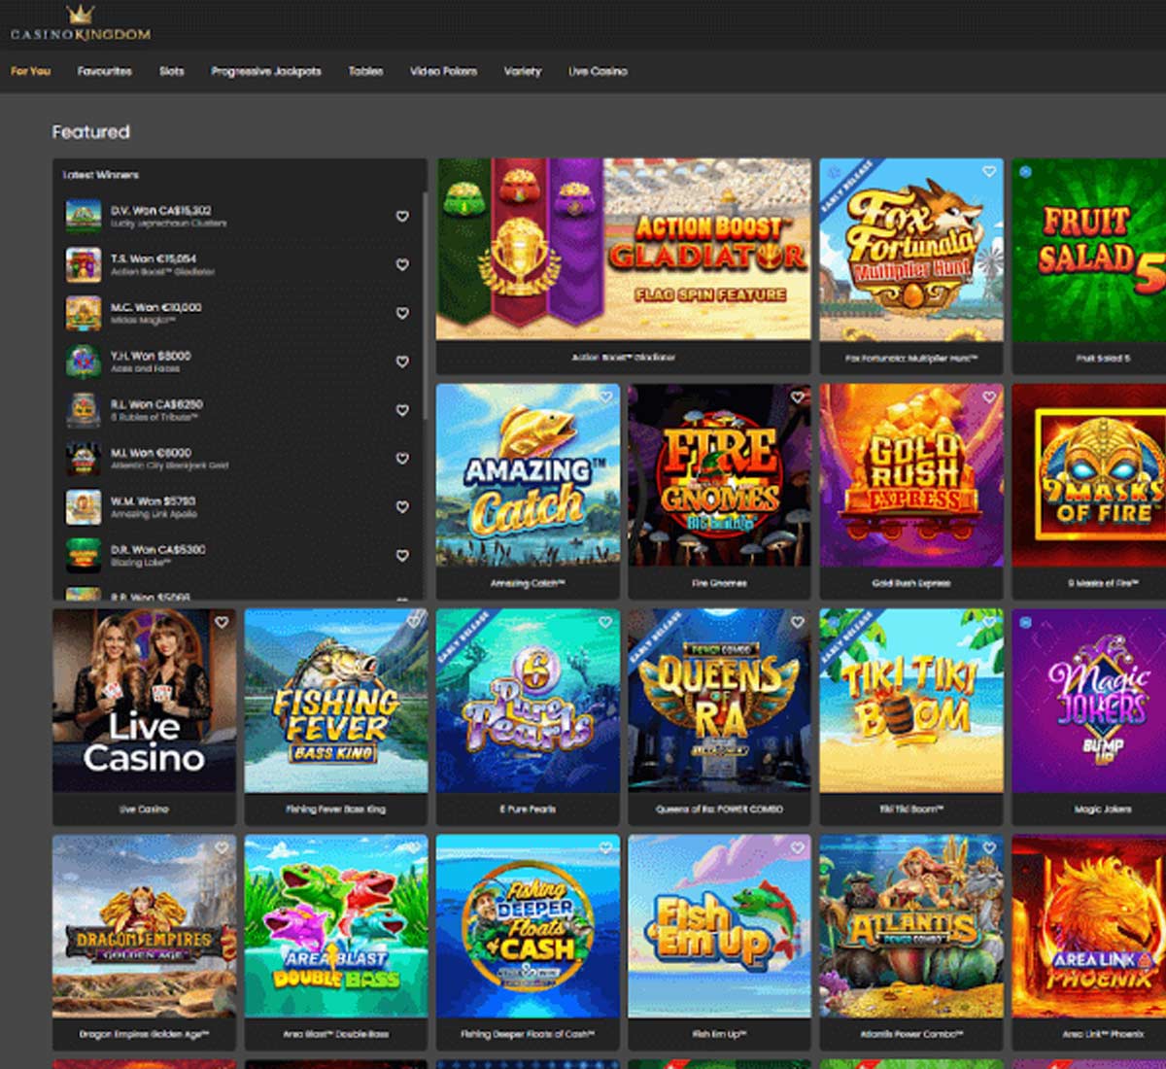This screenshot has width=1166, height=1069.
Task: Favorite the Tiki Tiki Boom early release
Action: tap(990, 623)
